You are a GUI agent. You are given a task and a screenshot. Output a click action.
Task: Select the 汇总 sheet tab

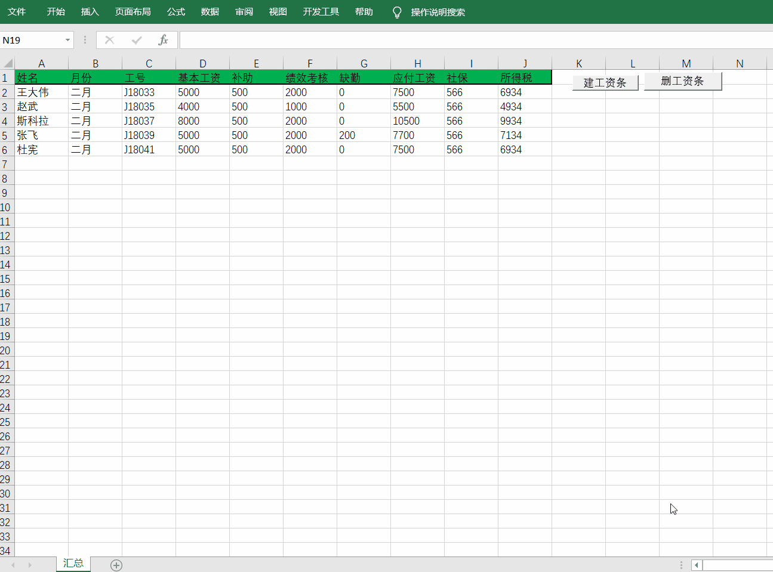coord(73,563)
